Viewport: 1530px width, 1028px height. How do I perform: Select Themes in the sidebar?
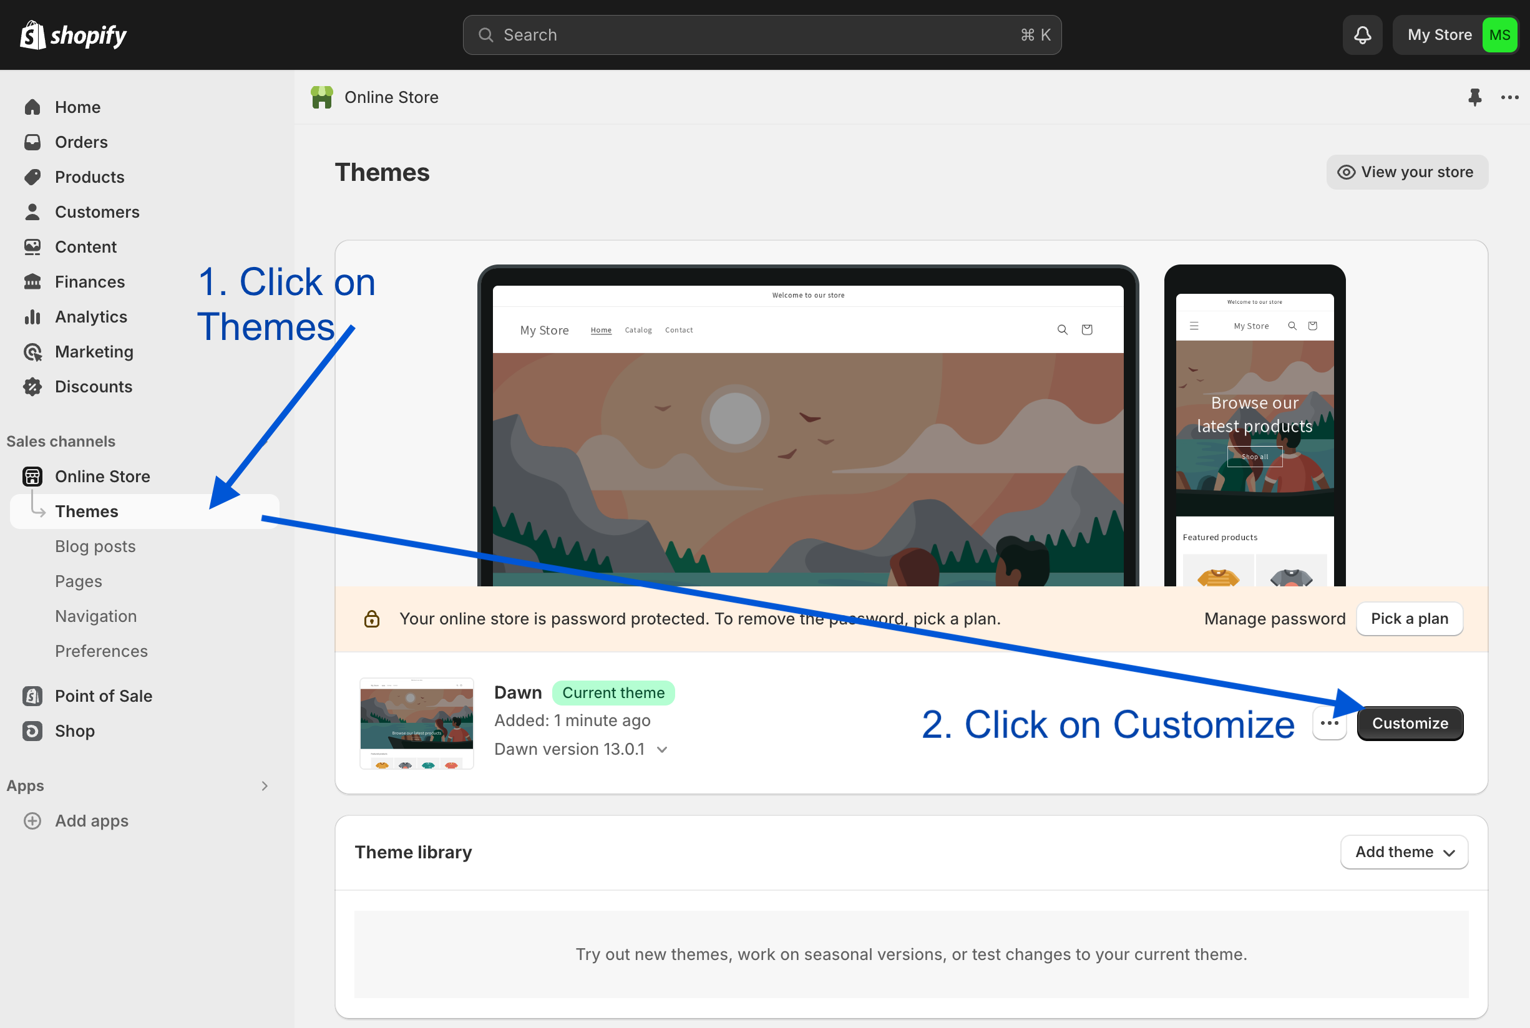click(86, 511)
